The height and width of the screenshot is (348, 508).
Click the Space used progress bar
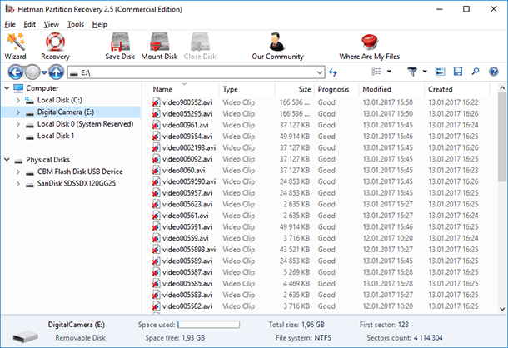pos(209,325)
